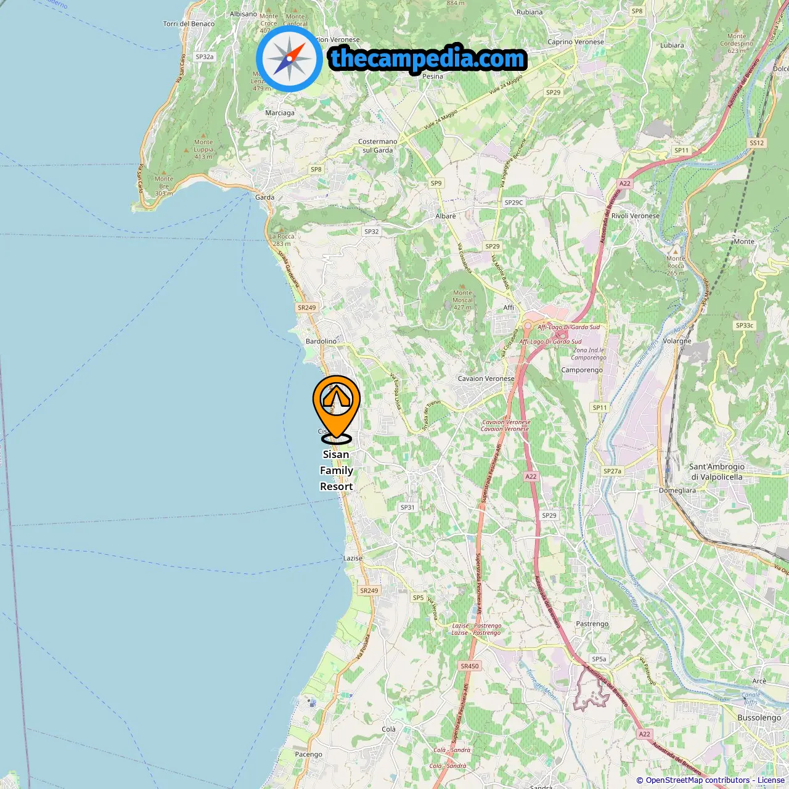Click the License link
Screen dimensions: 789x789
tap(771, 780)
